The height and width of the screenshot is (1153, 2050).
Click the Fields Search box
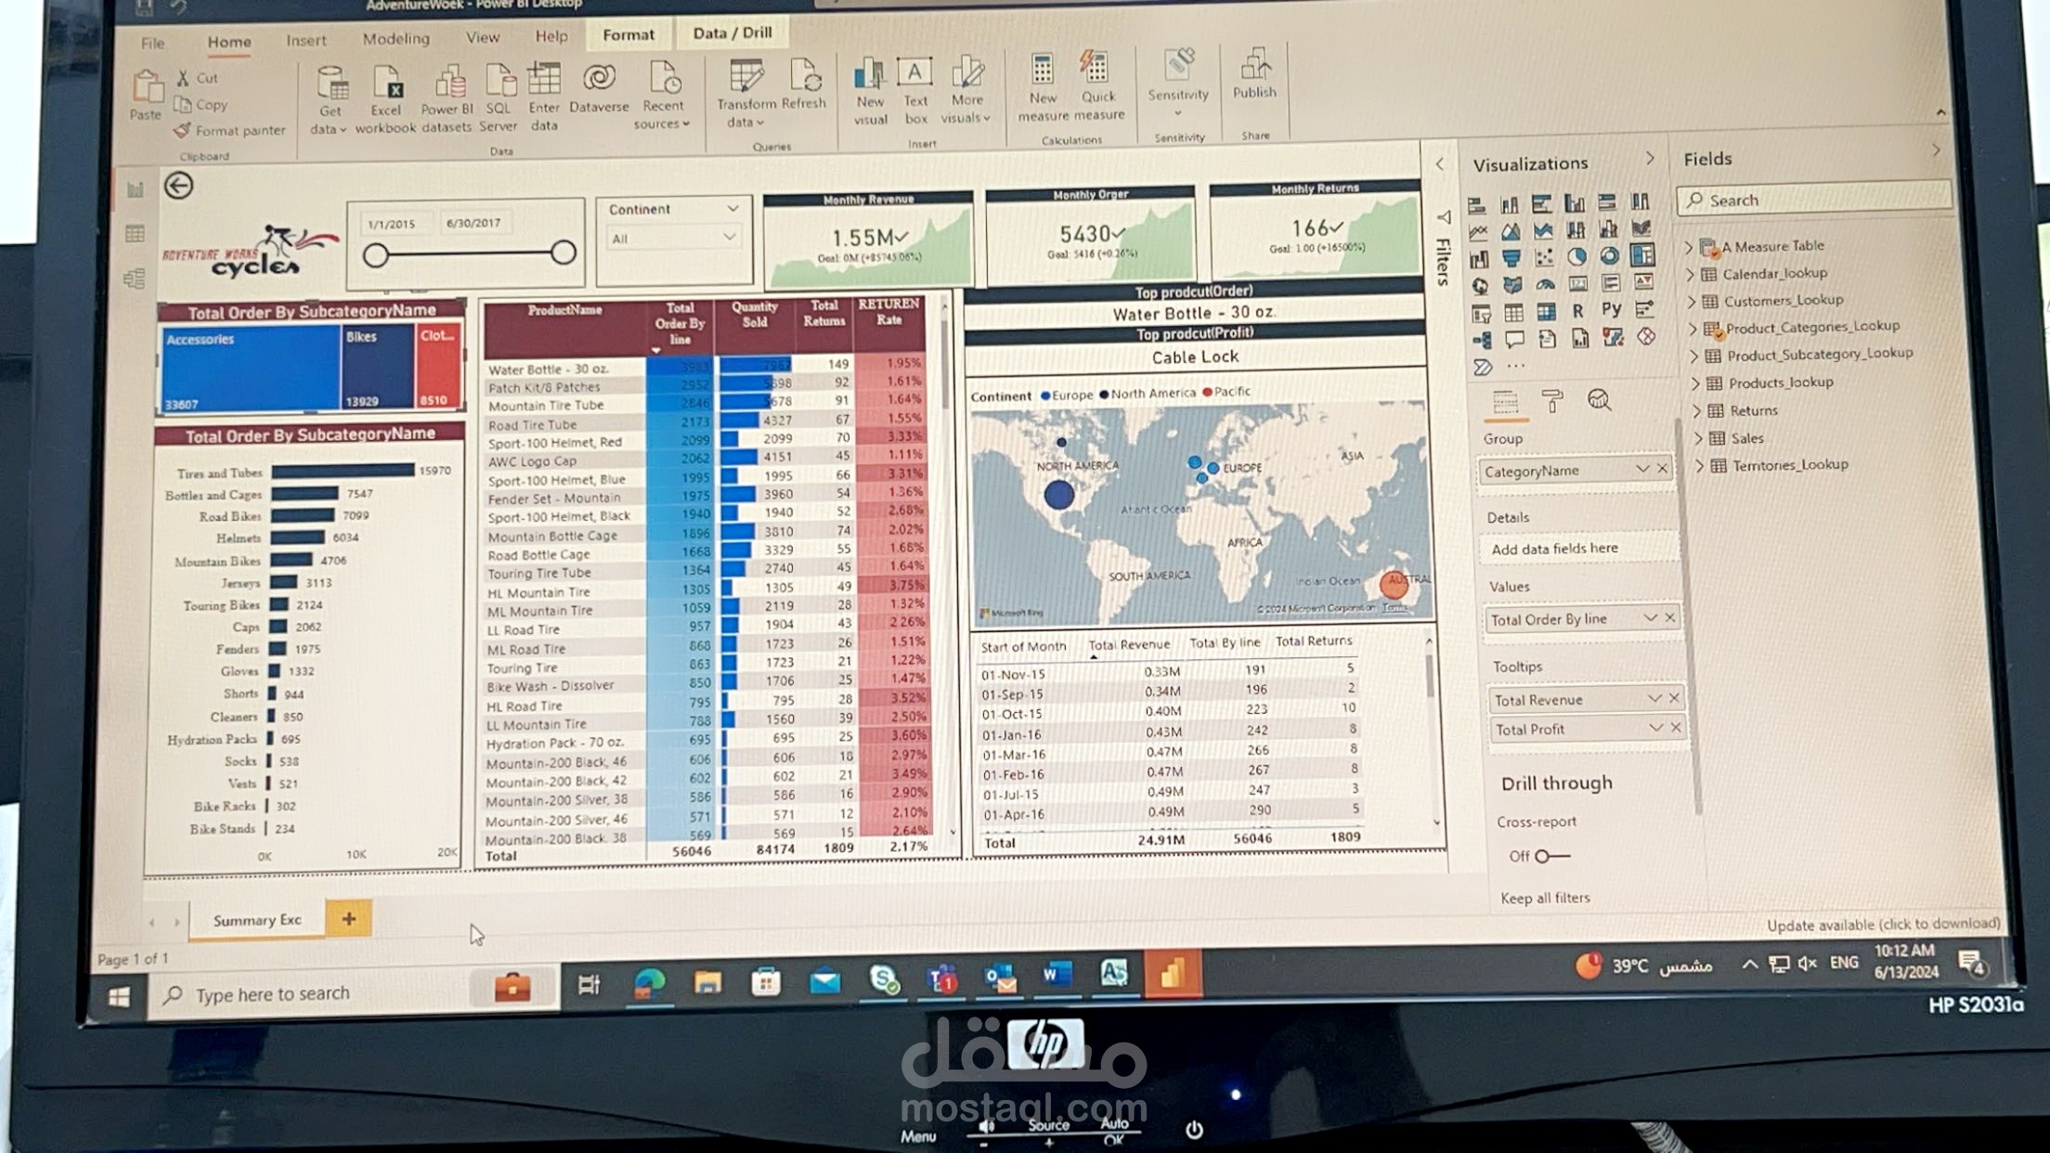(1813, 199)
